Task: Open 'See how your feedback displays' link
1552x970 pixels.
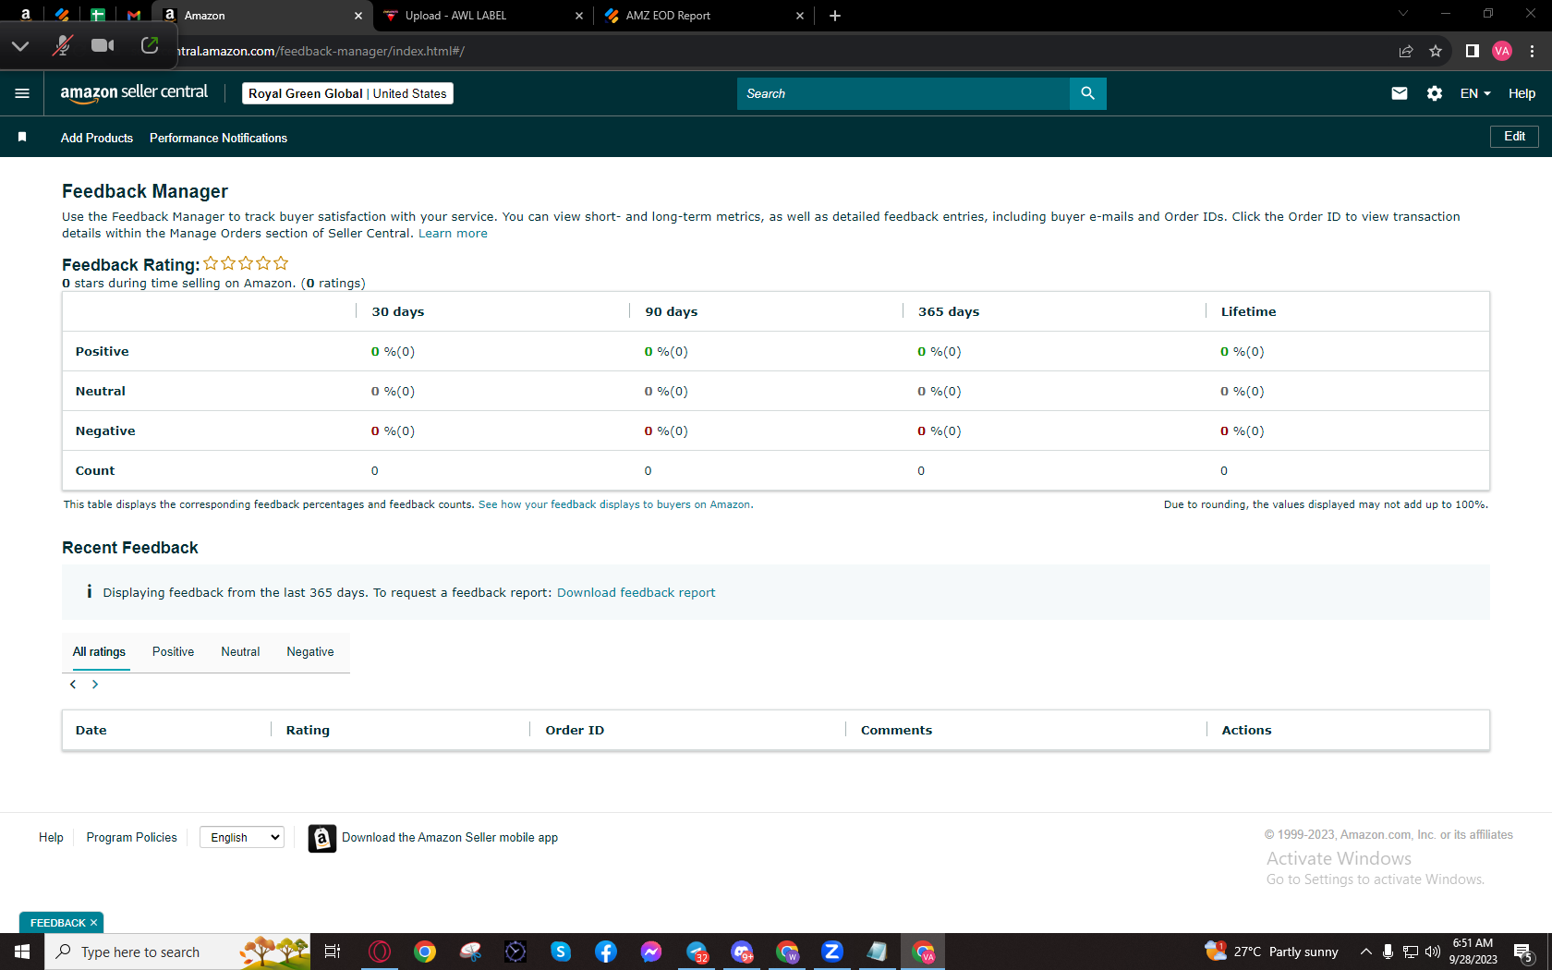Action: [615, 504]
